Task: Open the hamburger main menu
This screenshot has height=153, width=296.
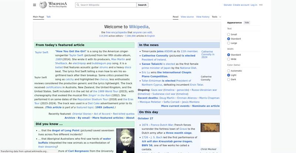Action: [34, 5]
